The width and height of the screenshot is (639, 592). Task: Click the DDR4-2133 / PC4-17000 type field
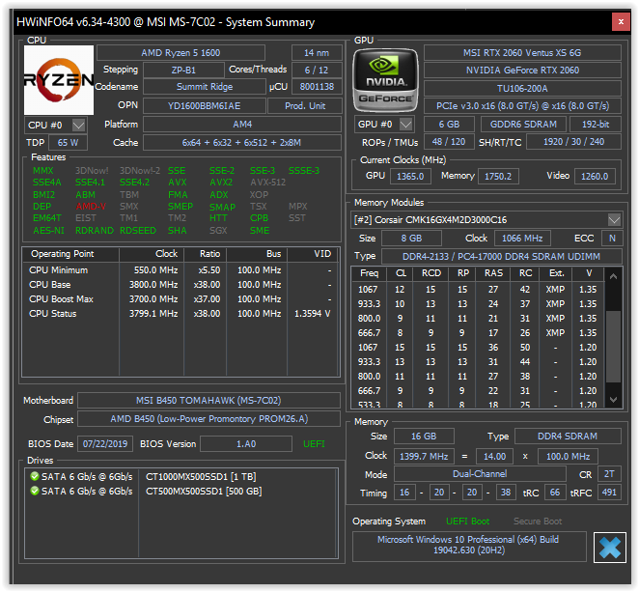(x=501, y=257)
